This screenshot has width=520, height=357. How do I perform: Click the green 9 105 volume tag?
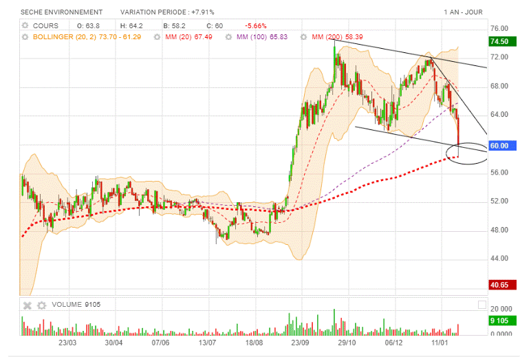[502, 321]
